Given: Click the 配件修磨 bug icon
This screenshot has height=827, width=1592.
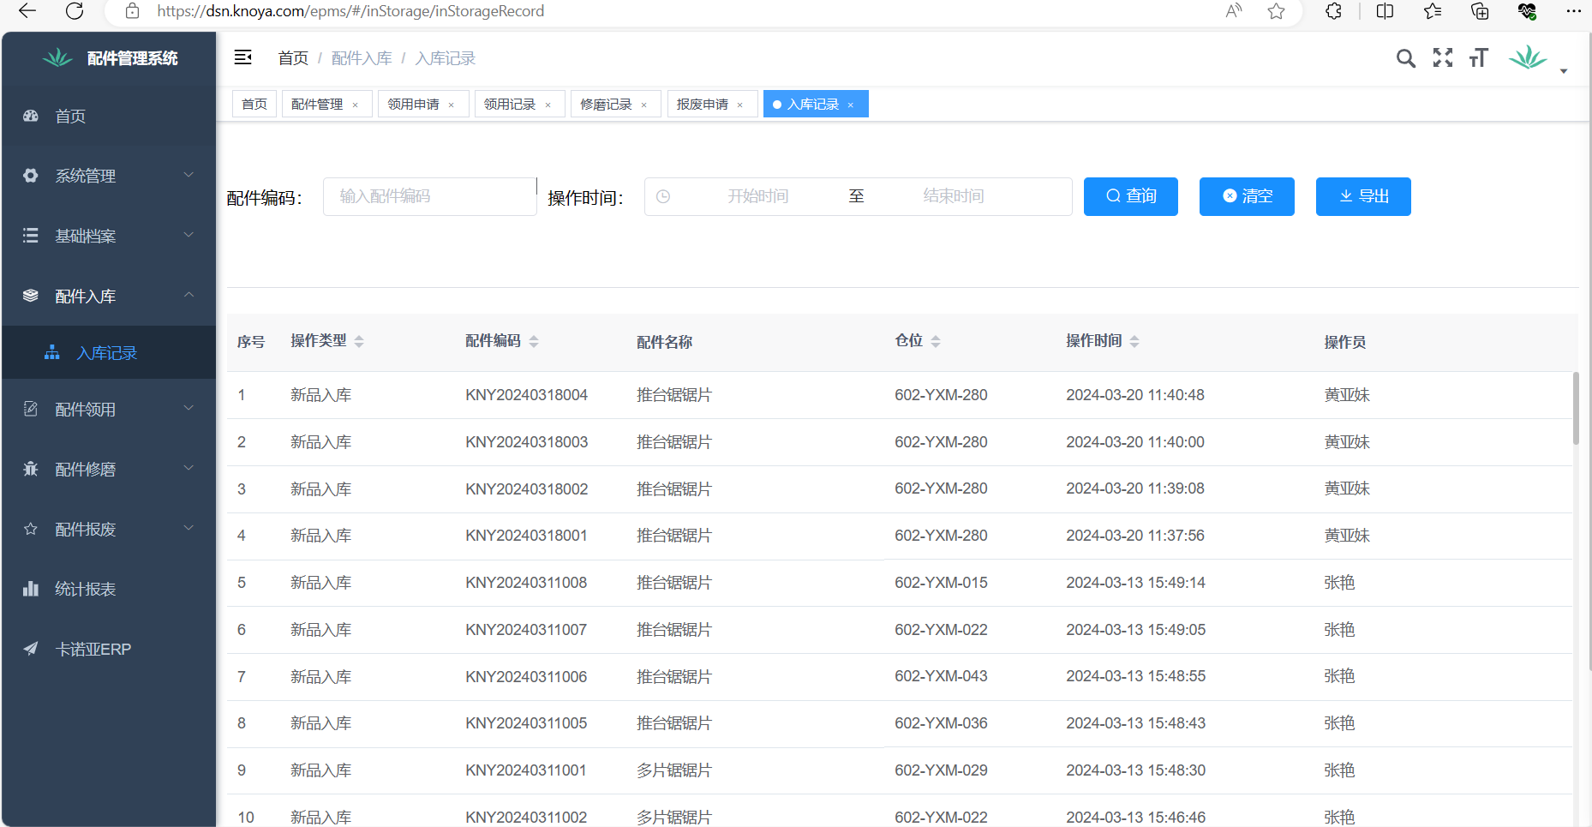Looking at the screenshot, I should point(31,469).
